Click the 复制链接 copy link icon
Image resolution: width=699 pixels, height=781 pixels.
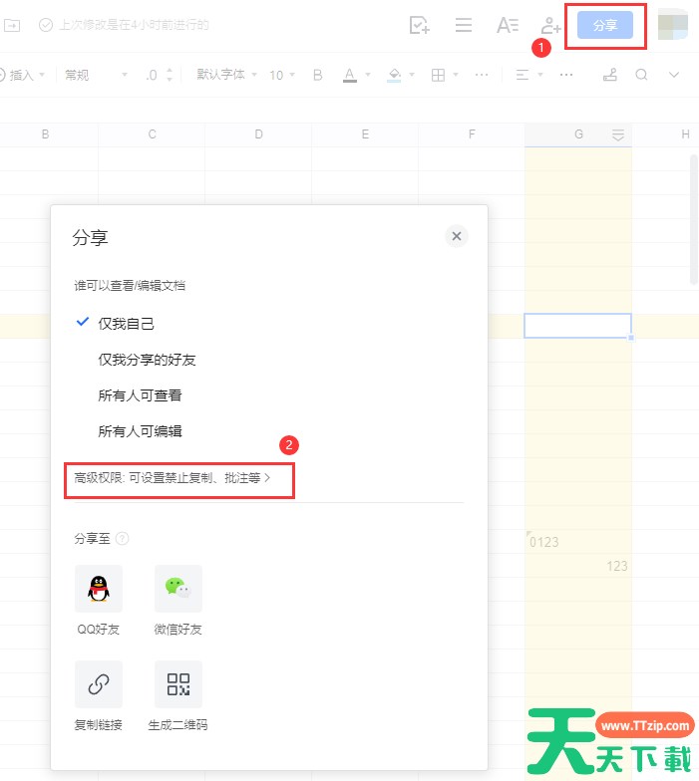(98, 684)
